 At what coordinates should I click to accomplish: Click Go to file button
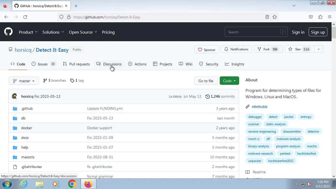[x=206, y=81]
